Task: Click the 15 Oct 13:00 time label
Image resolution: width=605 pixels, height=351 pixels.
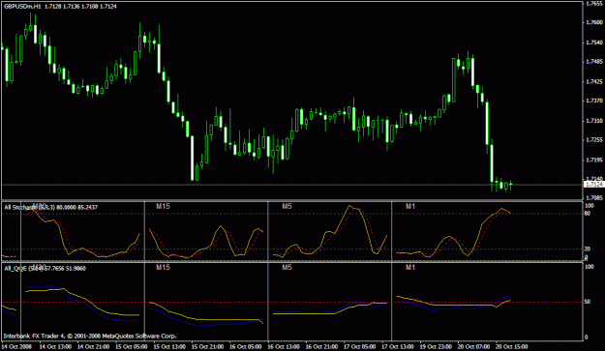Action: click(x=169, y=346)
